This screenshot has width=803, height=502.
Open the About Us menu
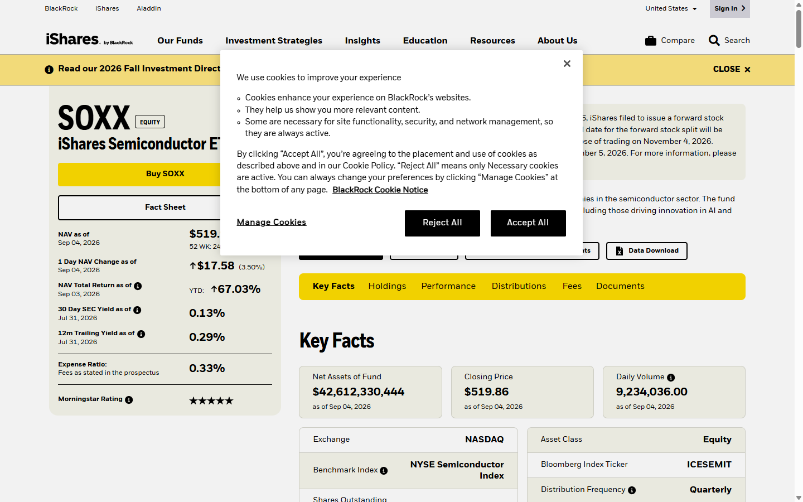tap(557, 41)
